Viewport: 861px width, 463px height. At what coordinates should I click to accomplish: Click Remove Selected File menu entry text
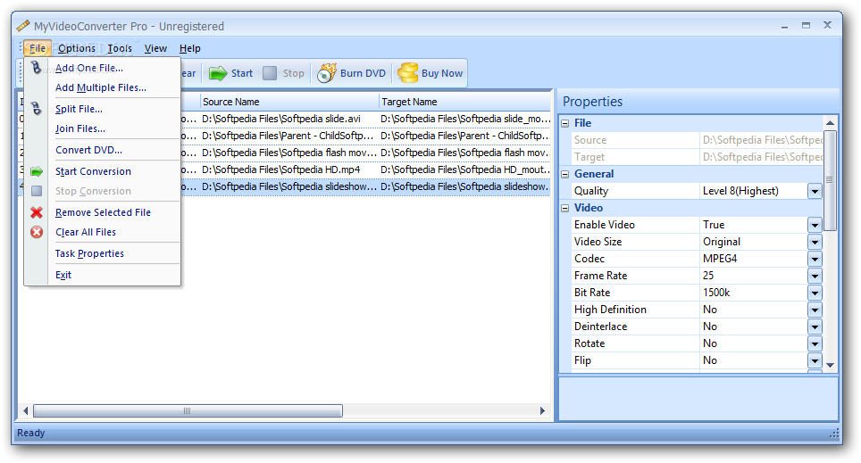click(x=104, y=212)
